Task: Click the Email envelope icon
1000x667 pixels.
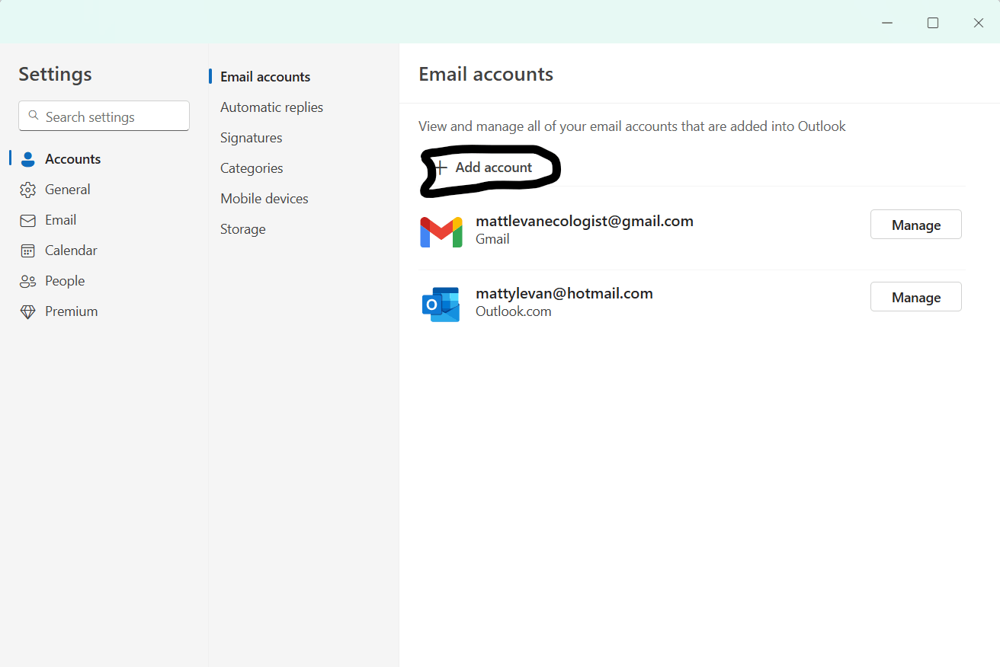Action: (27, 219)
